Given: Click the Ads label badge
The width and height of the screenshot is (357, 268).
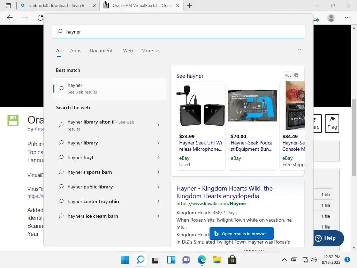Looking at the screenshot, I should pos(288,75).
